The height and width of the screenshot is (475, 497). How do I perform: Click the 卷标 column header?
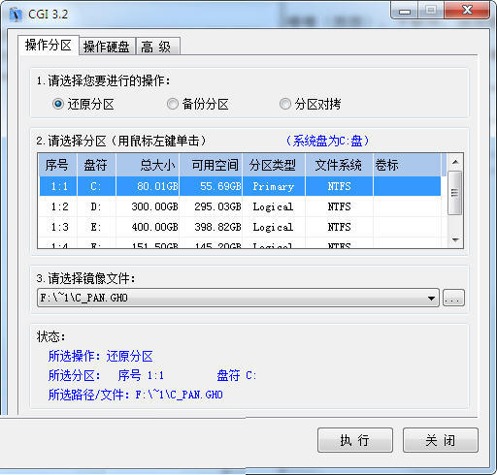[407, 165]
